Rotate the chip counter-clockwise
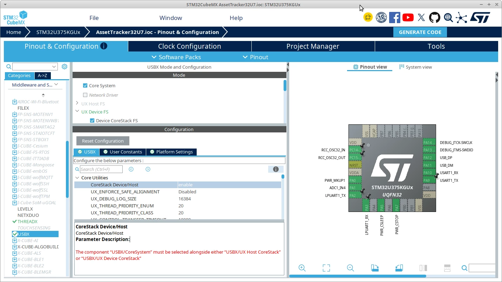 [x=399, y=268]
